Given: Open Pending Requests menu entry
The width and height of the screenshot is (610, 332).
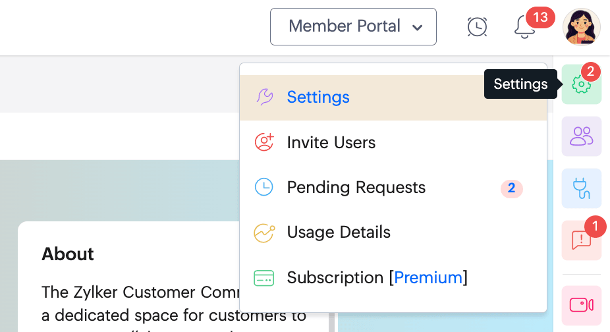Looking at the screenshot, I should point(356,188).
